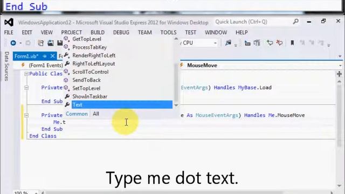Collapse the Form Load Sub region
This screenshot has height=194, width=345.
click(26, 88)
